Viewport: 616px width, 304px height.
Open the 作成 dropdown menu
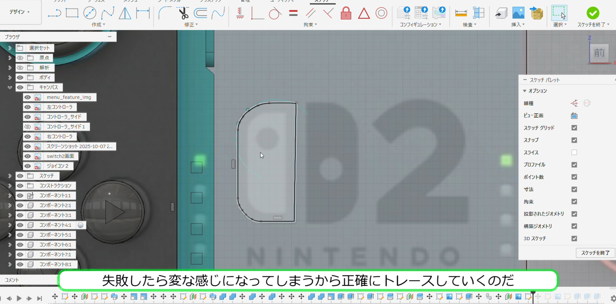click(98, 25)
